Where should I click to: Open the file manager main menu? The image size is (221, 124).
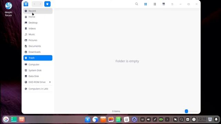(172, 4)
